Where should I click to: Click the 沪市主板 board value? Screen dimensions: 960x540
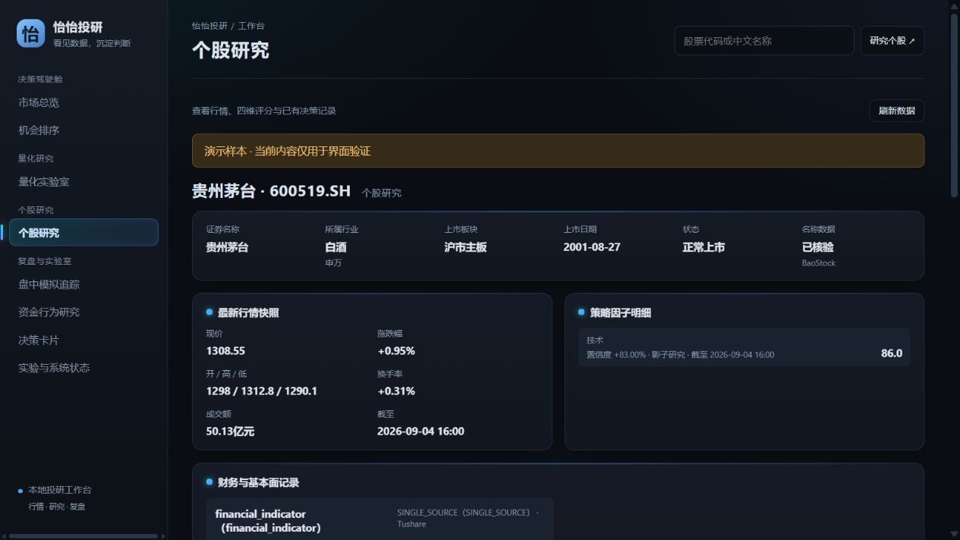pos(465,247)
